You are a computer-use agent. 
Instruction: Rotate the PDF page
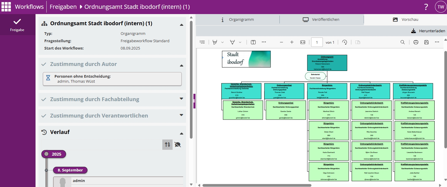pos(345,42)
